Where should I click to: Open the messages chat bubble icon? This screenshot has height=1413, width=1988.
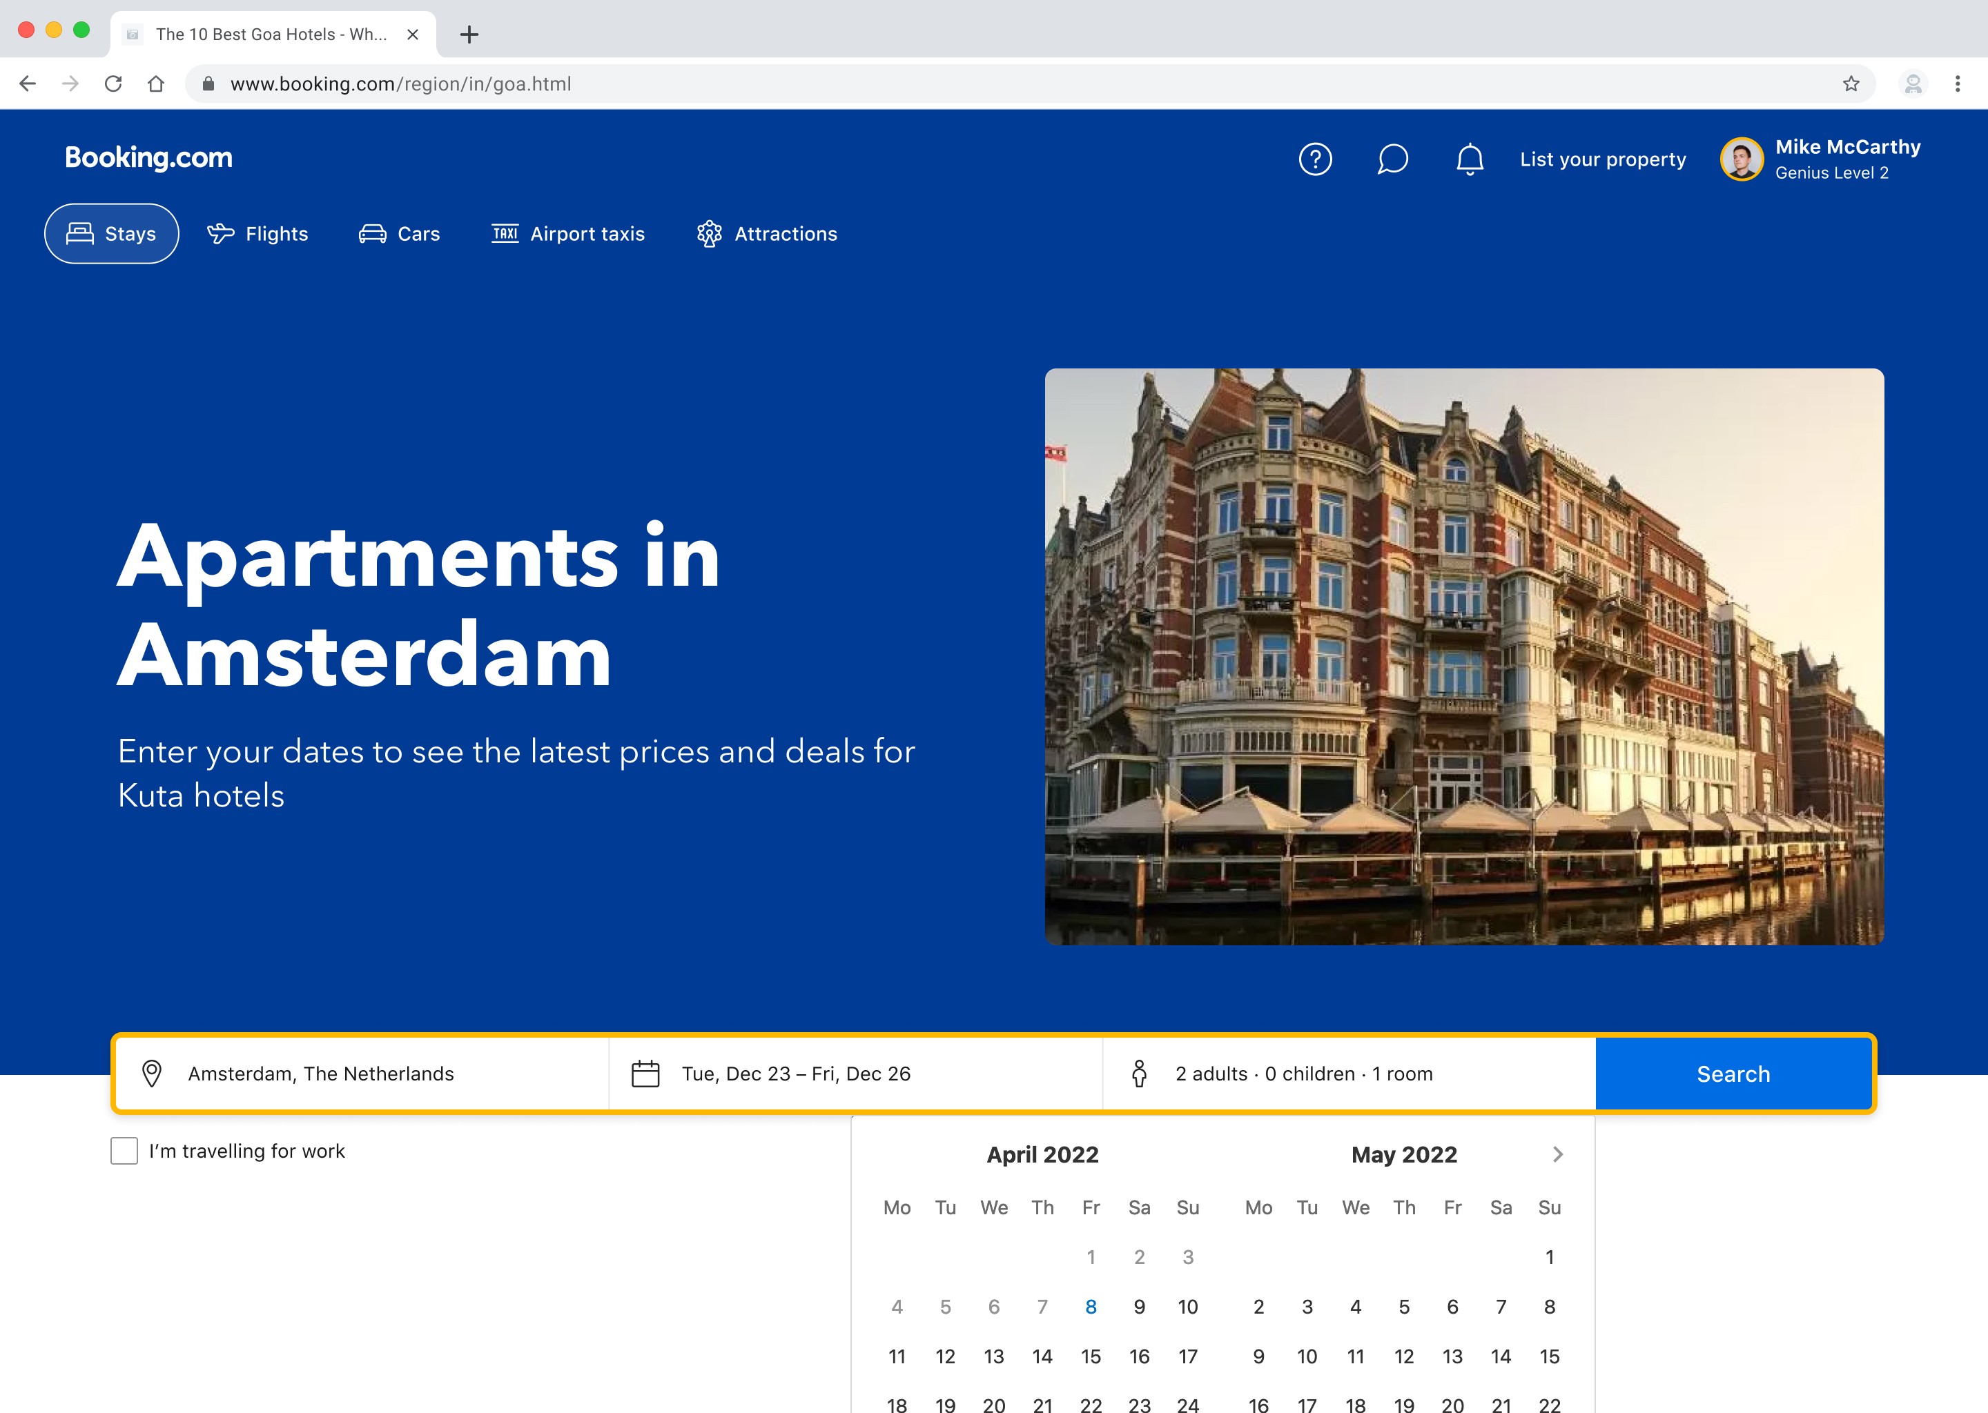point(1392,159)
